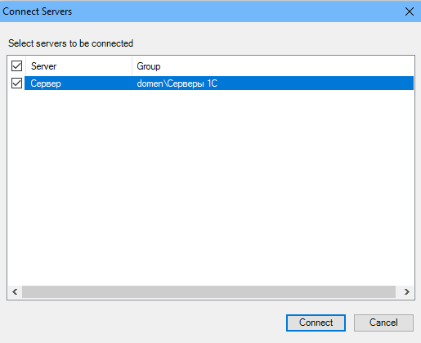Click empty white area of server list
Image resolution: width=421 pixels, height=343 pixels.
(210, 186)
